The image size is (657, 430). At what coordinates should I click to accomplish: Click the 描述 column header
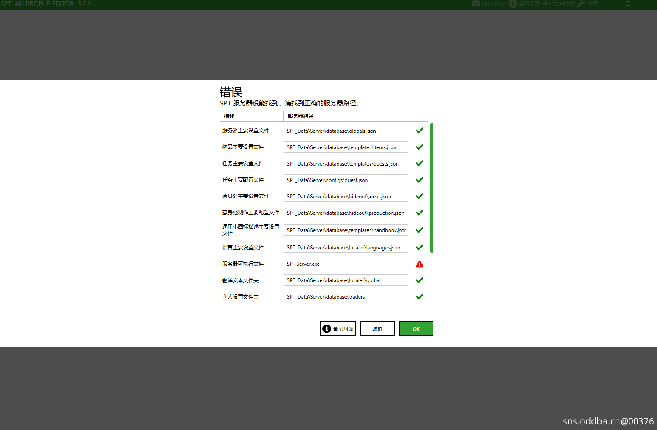click(251, 116)
